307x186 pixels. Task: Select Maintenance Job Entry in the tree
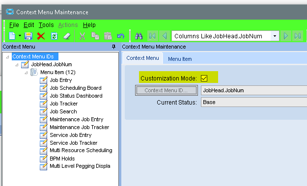coord(76,119)
